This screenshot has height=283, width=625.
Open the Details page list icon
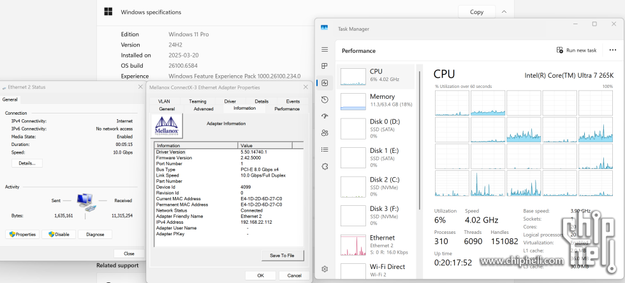[325, 149]
